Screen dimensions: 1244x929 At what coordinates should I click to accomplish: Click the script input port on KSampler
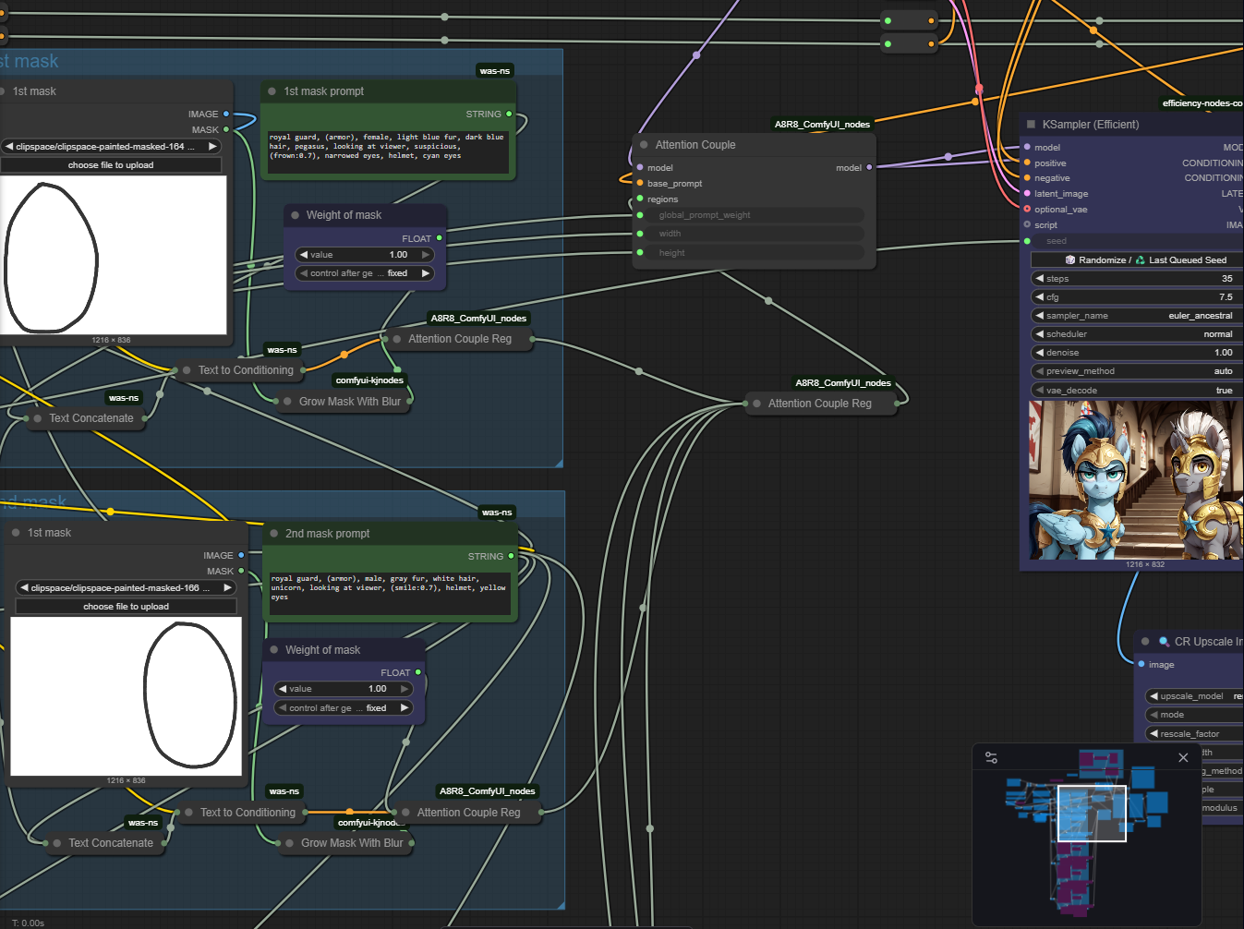pyautogui.click(x=1027, y=224)
